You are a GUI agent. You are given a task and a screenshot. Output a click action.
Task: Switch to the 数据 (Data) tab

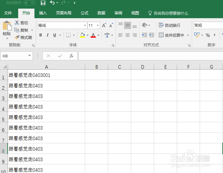click(x=101, y=13)
